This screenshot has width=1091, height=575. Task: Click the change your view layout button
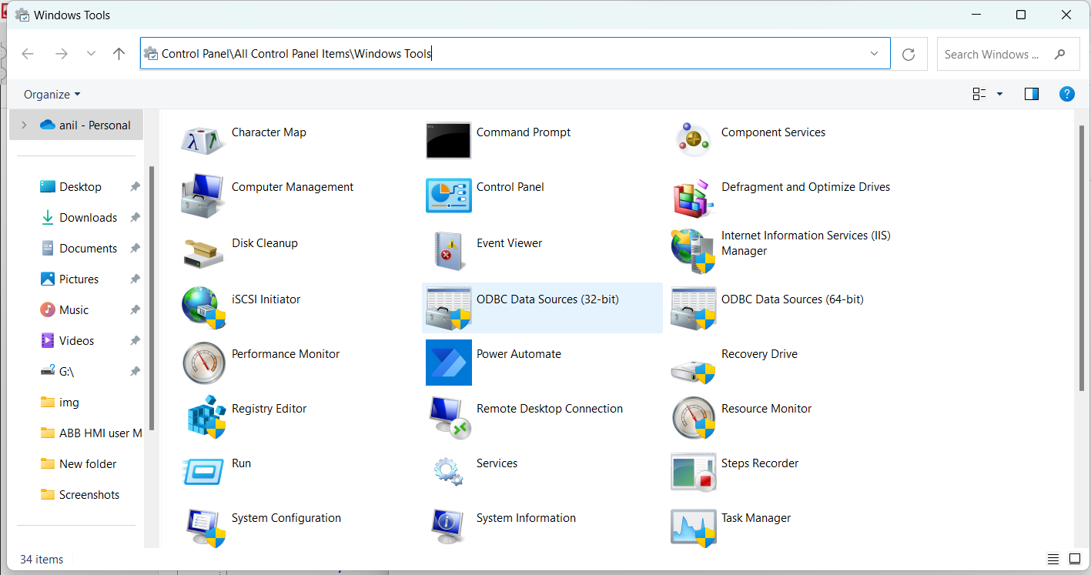tap(979, 94)
